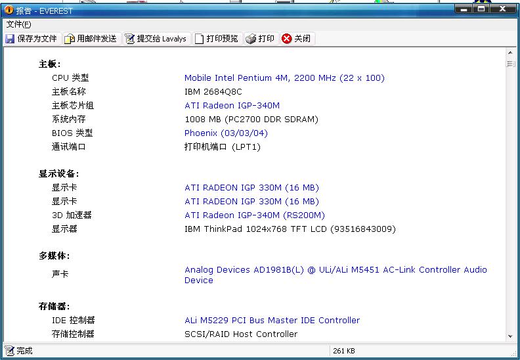
Task: Choose 用邮件发送 button label
Action: coord(97,39)
